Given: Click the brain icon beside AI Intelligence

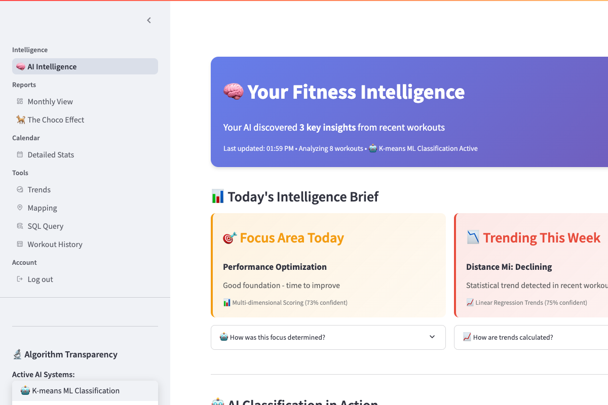Looking at the screenshot, I should click(x=20, y=66).
